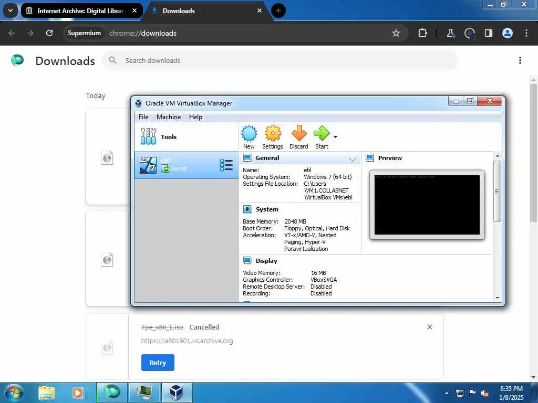Screen dimensions: 538x403
Task: Open the media player taskbar icon
Action: click(x=78, y=393)
